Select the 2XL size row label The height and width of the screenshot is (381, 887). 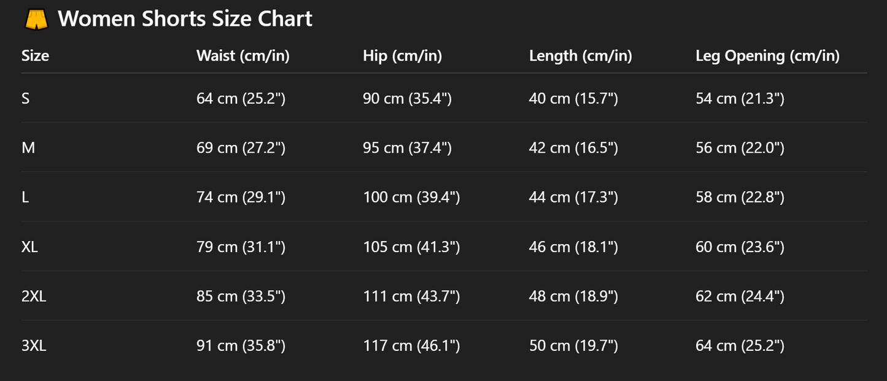[34, 296]
